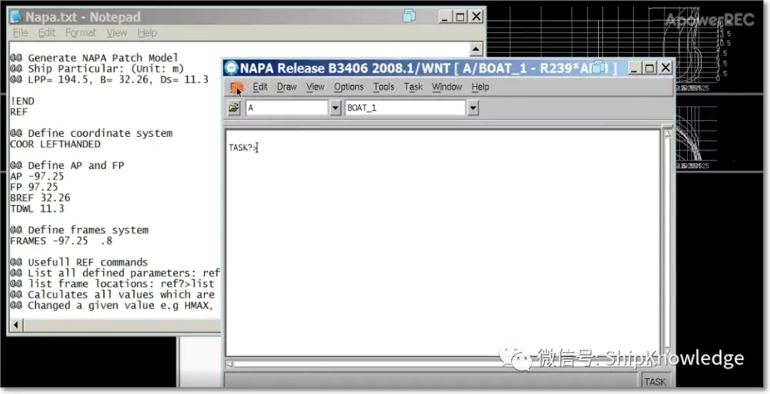Click the TASK status bar panel
Image resolution: width=770 pixels, height=394 pixels.
654,381
